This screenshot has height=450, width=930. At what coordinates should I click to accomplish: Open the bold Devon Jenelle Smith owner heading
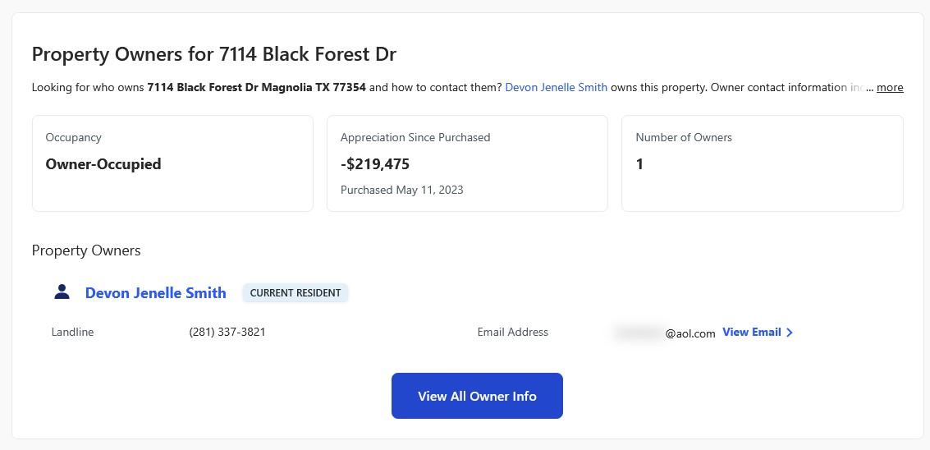(x=155, y=293)
